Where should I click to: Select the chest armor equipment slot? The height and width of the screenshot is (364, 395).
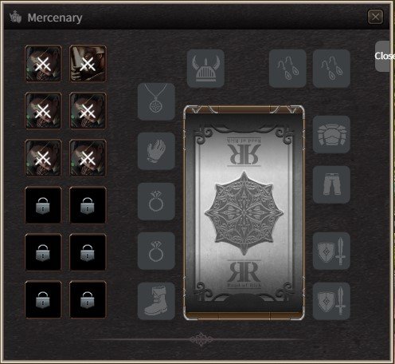[x=331, y=134]
